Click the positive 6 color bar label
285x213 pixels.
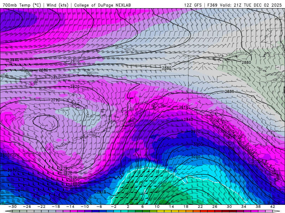(142, 207)
